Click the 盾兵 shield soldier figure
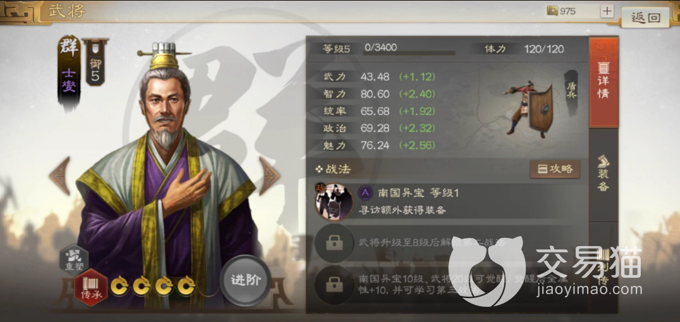Viewport: 680px width, 322px height. [528, 107]
